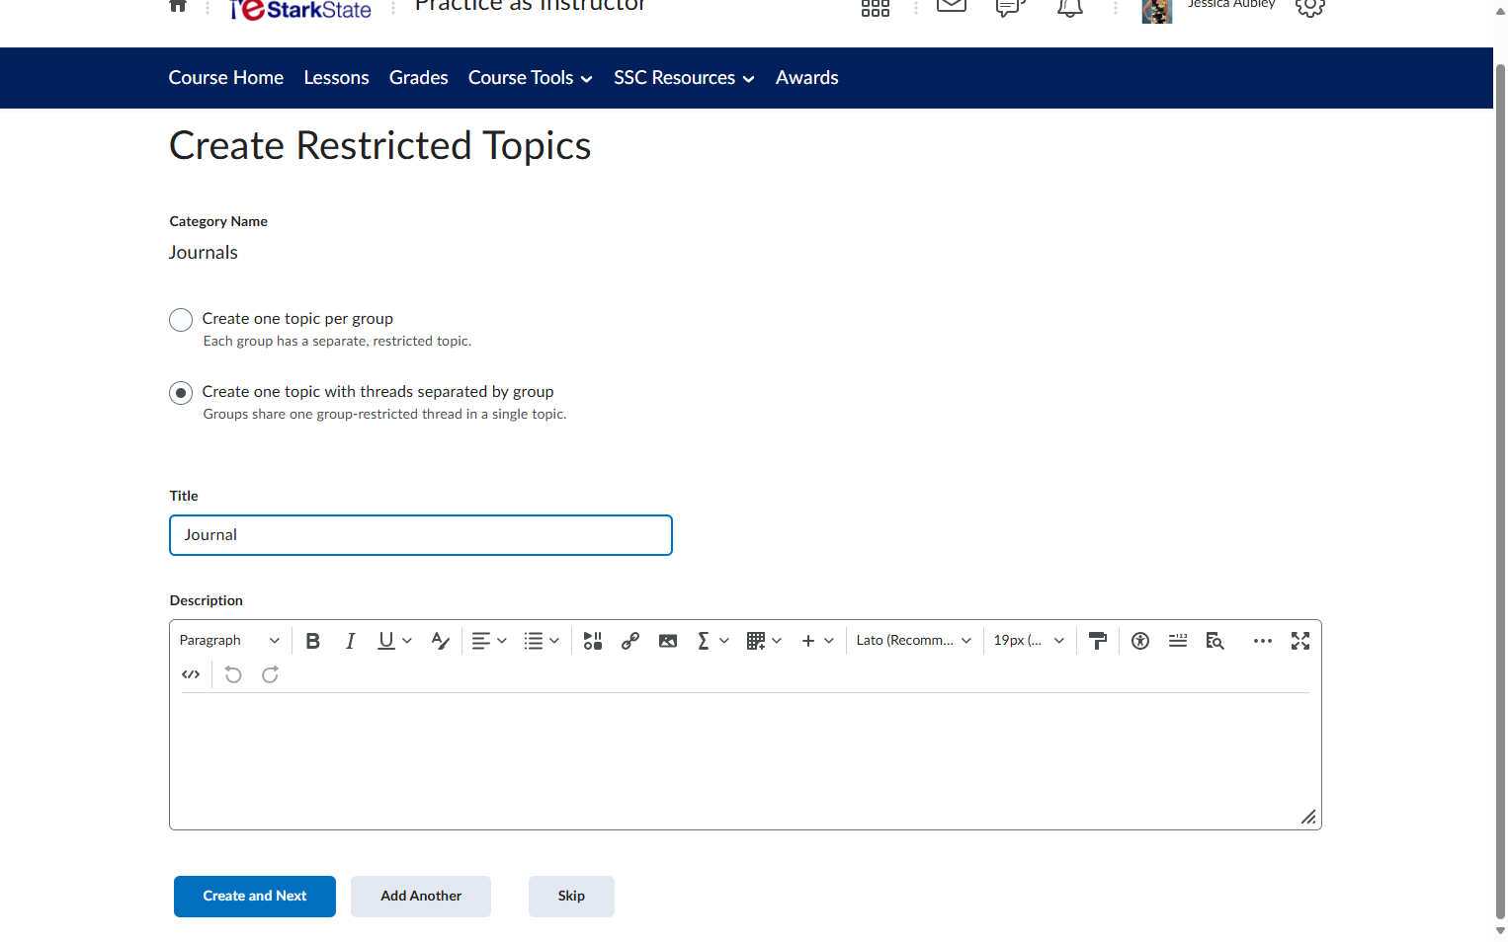Open the course selector grid
The height and width of the screenshot is (942, 1508).
[x=876, y=8]
